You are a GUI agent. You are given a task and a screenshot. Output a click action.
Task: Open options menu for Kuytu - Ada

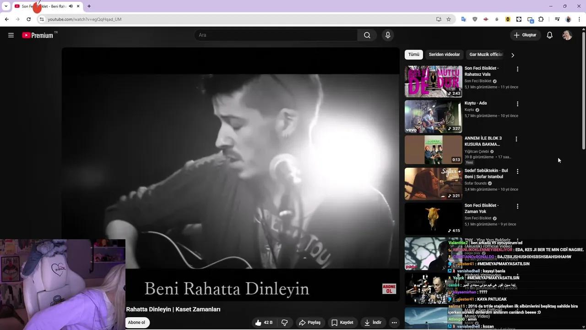517,104
